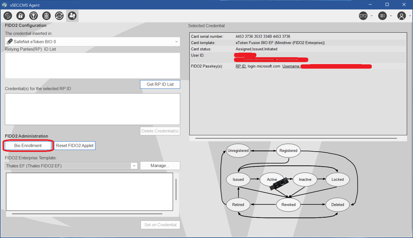413x238 pixels.
Task: Click the Registered state in the lifecycle diagram
Action: tap(288, 150)
